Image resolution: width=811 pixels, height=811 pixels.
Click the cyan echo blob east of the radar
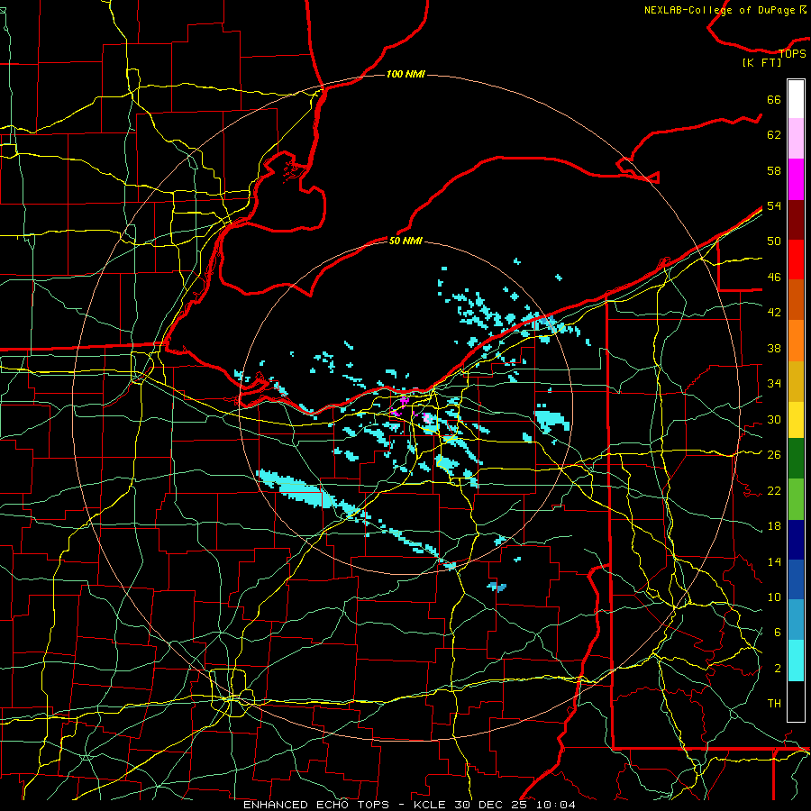(551, 419)
